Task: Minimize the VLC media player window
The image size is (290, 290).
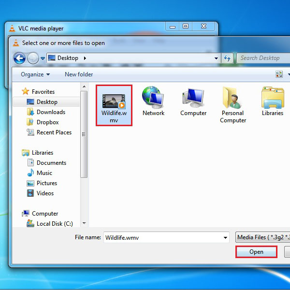Action: tap(173, 27)
